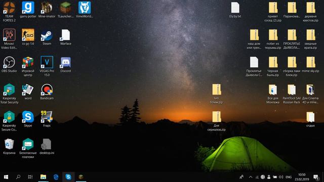Select the деревня квестов.zip archive

click(310, 8)
